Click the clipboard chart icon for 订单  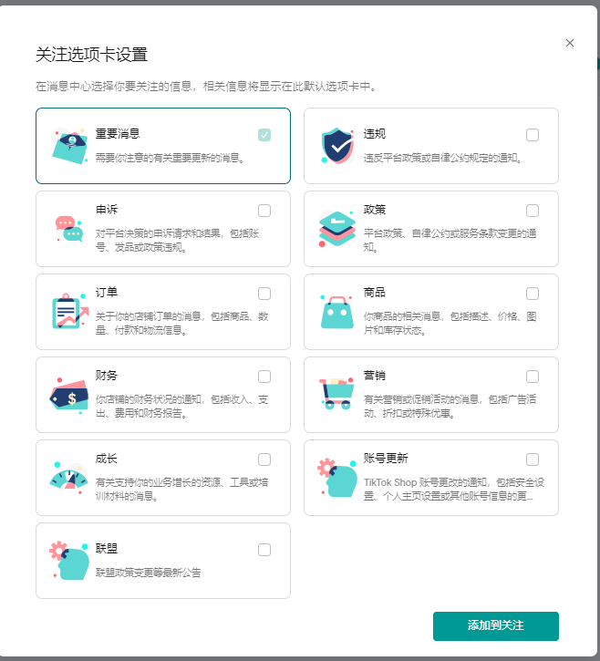click(70, 312)
